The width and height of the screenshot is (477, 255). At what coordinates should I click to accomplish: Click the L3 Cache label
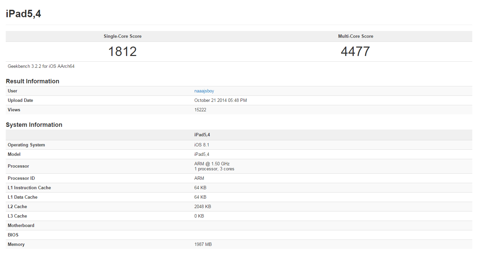17,216
